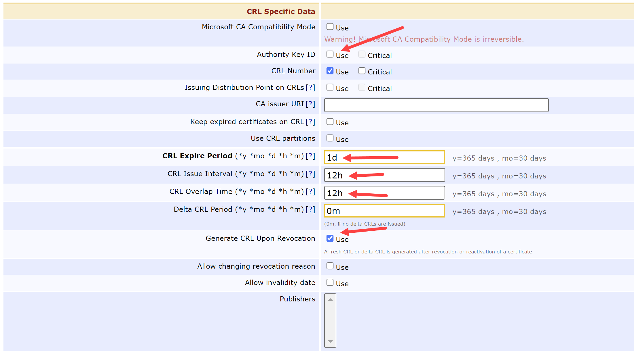Click the Delta CRL Period field
This screenshot has width=634, height=356.
[x=384, y=211]
